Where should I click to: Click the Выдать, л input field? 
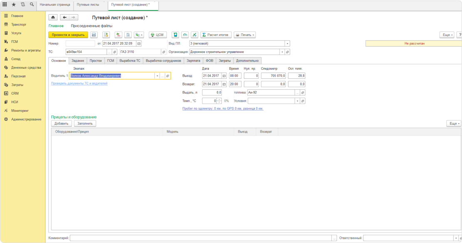pyautogui.click(x=212, y=92)
